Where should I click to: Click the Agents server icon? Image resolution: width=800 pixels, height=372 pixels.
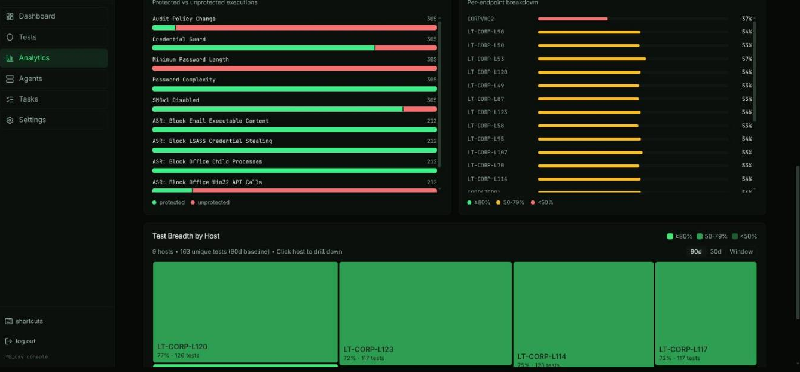pos(10,78)
